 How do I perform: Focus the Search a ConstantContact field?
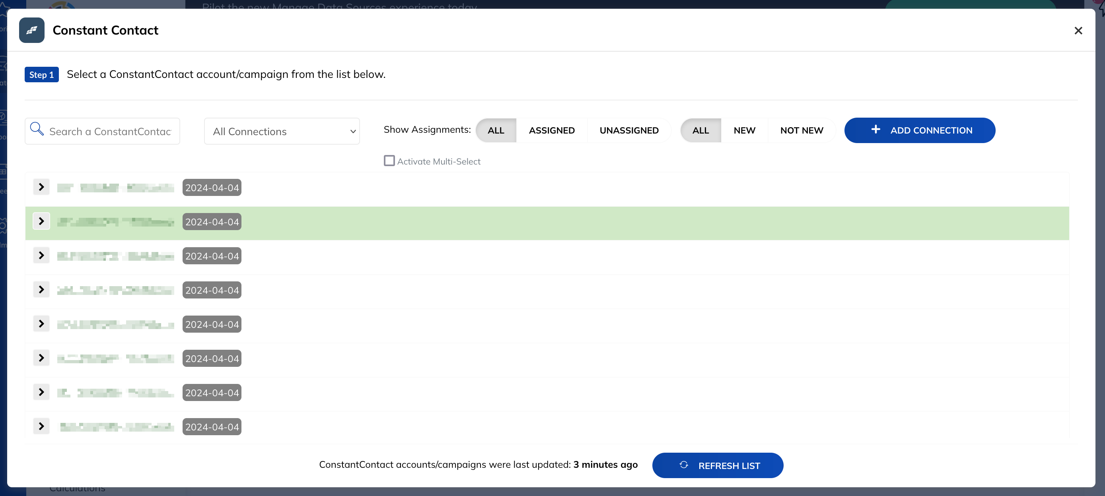tap(103, 131)
